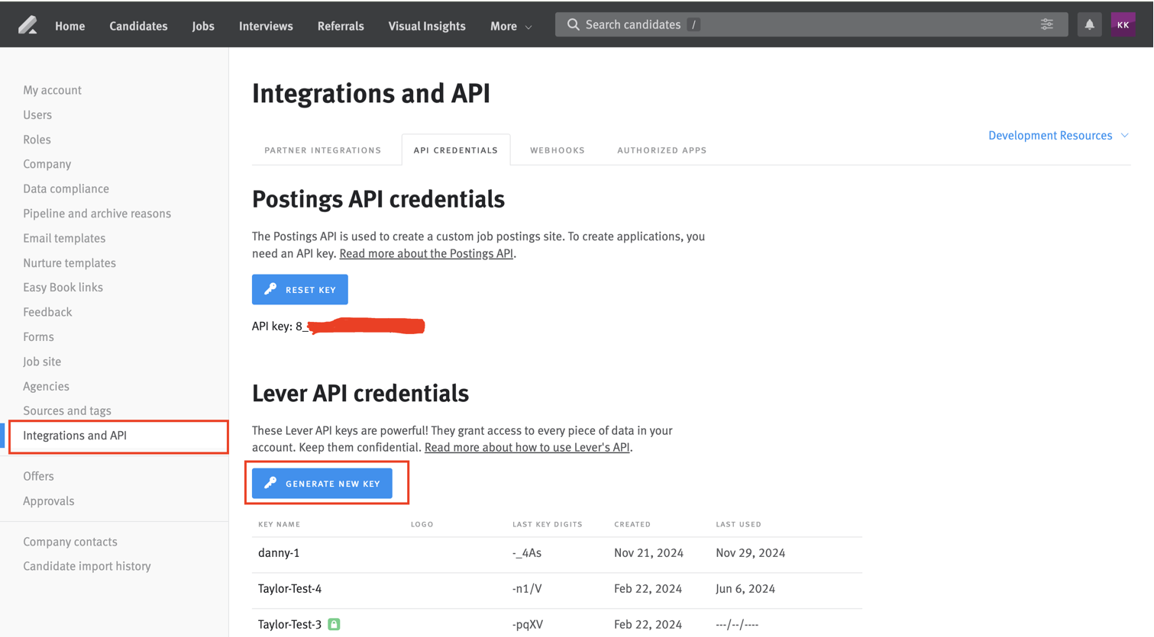Click the green lock icon beside Taylor-Test-3
The height and width of the screenshot is (637, 1154).
click(x=334, y=624)
